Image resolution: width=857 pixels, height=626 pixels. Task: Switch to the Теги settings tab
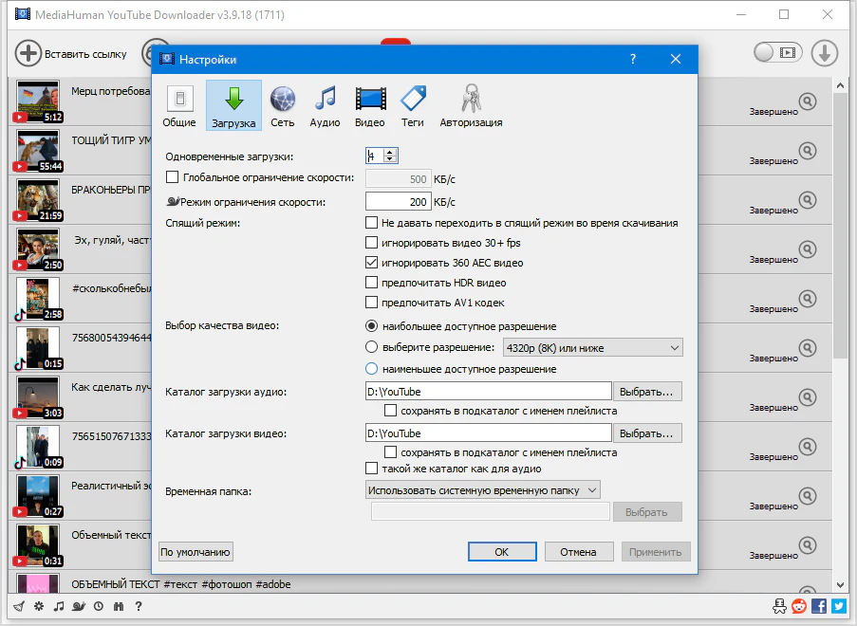click(413, 106)
